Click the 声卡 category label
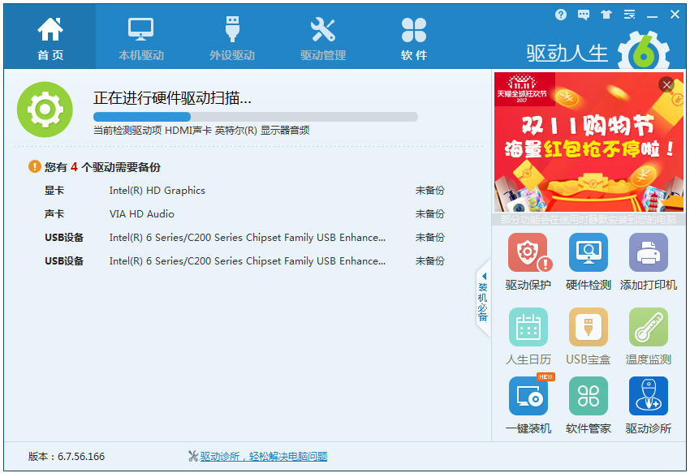 pyautogui.click(x=54, y=214)
